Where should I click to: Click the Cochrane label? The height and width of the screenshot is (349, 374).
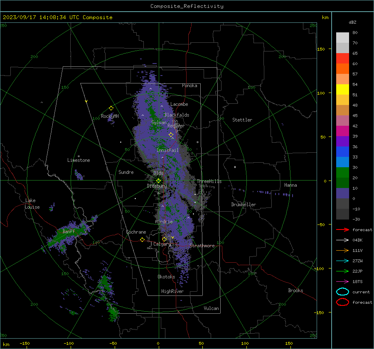136,232
